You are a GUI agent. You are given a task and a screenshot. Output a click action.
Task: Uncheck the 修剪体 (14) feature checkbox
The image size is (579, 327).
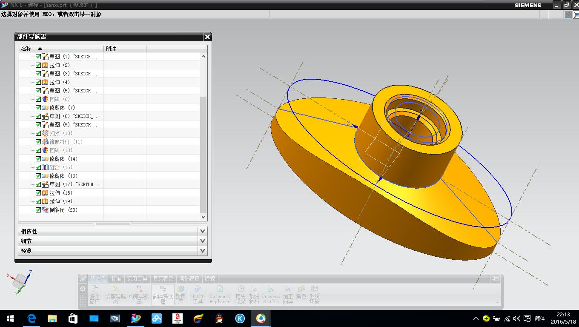click(x=38, y=159)
